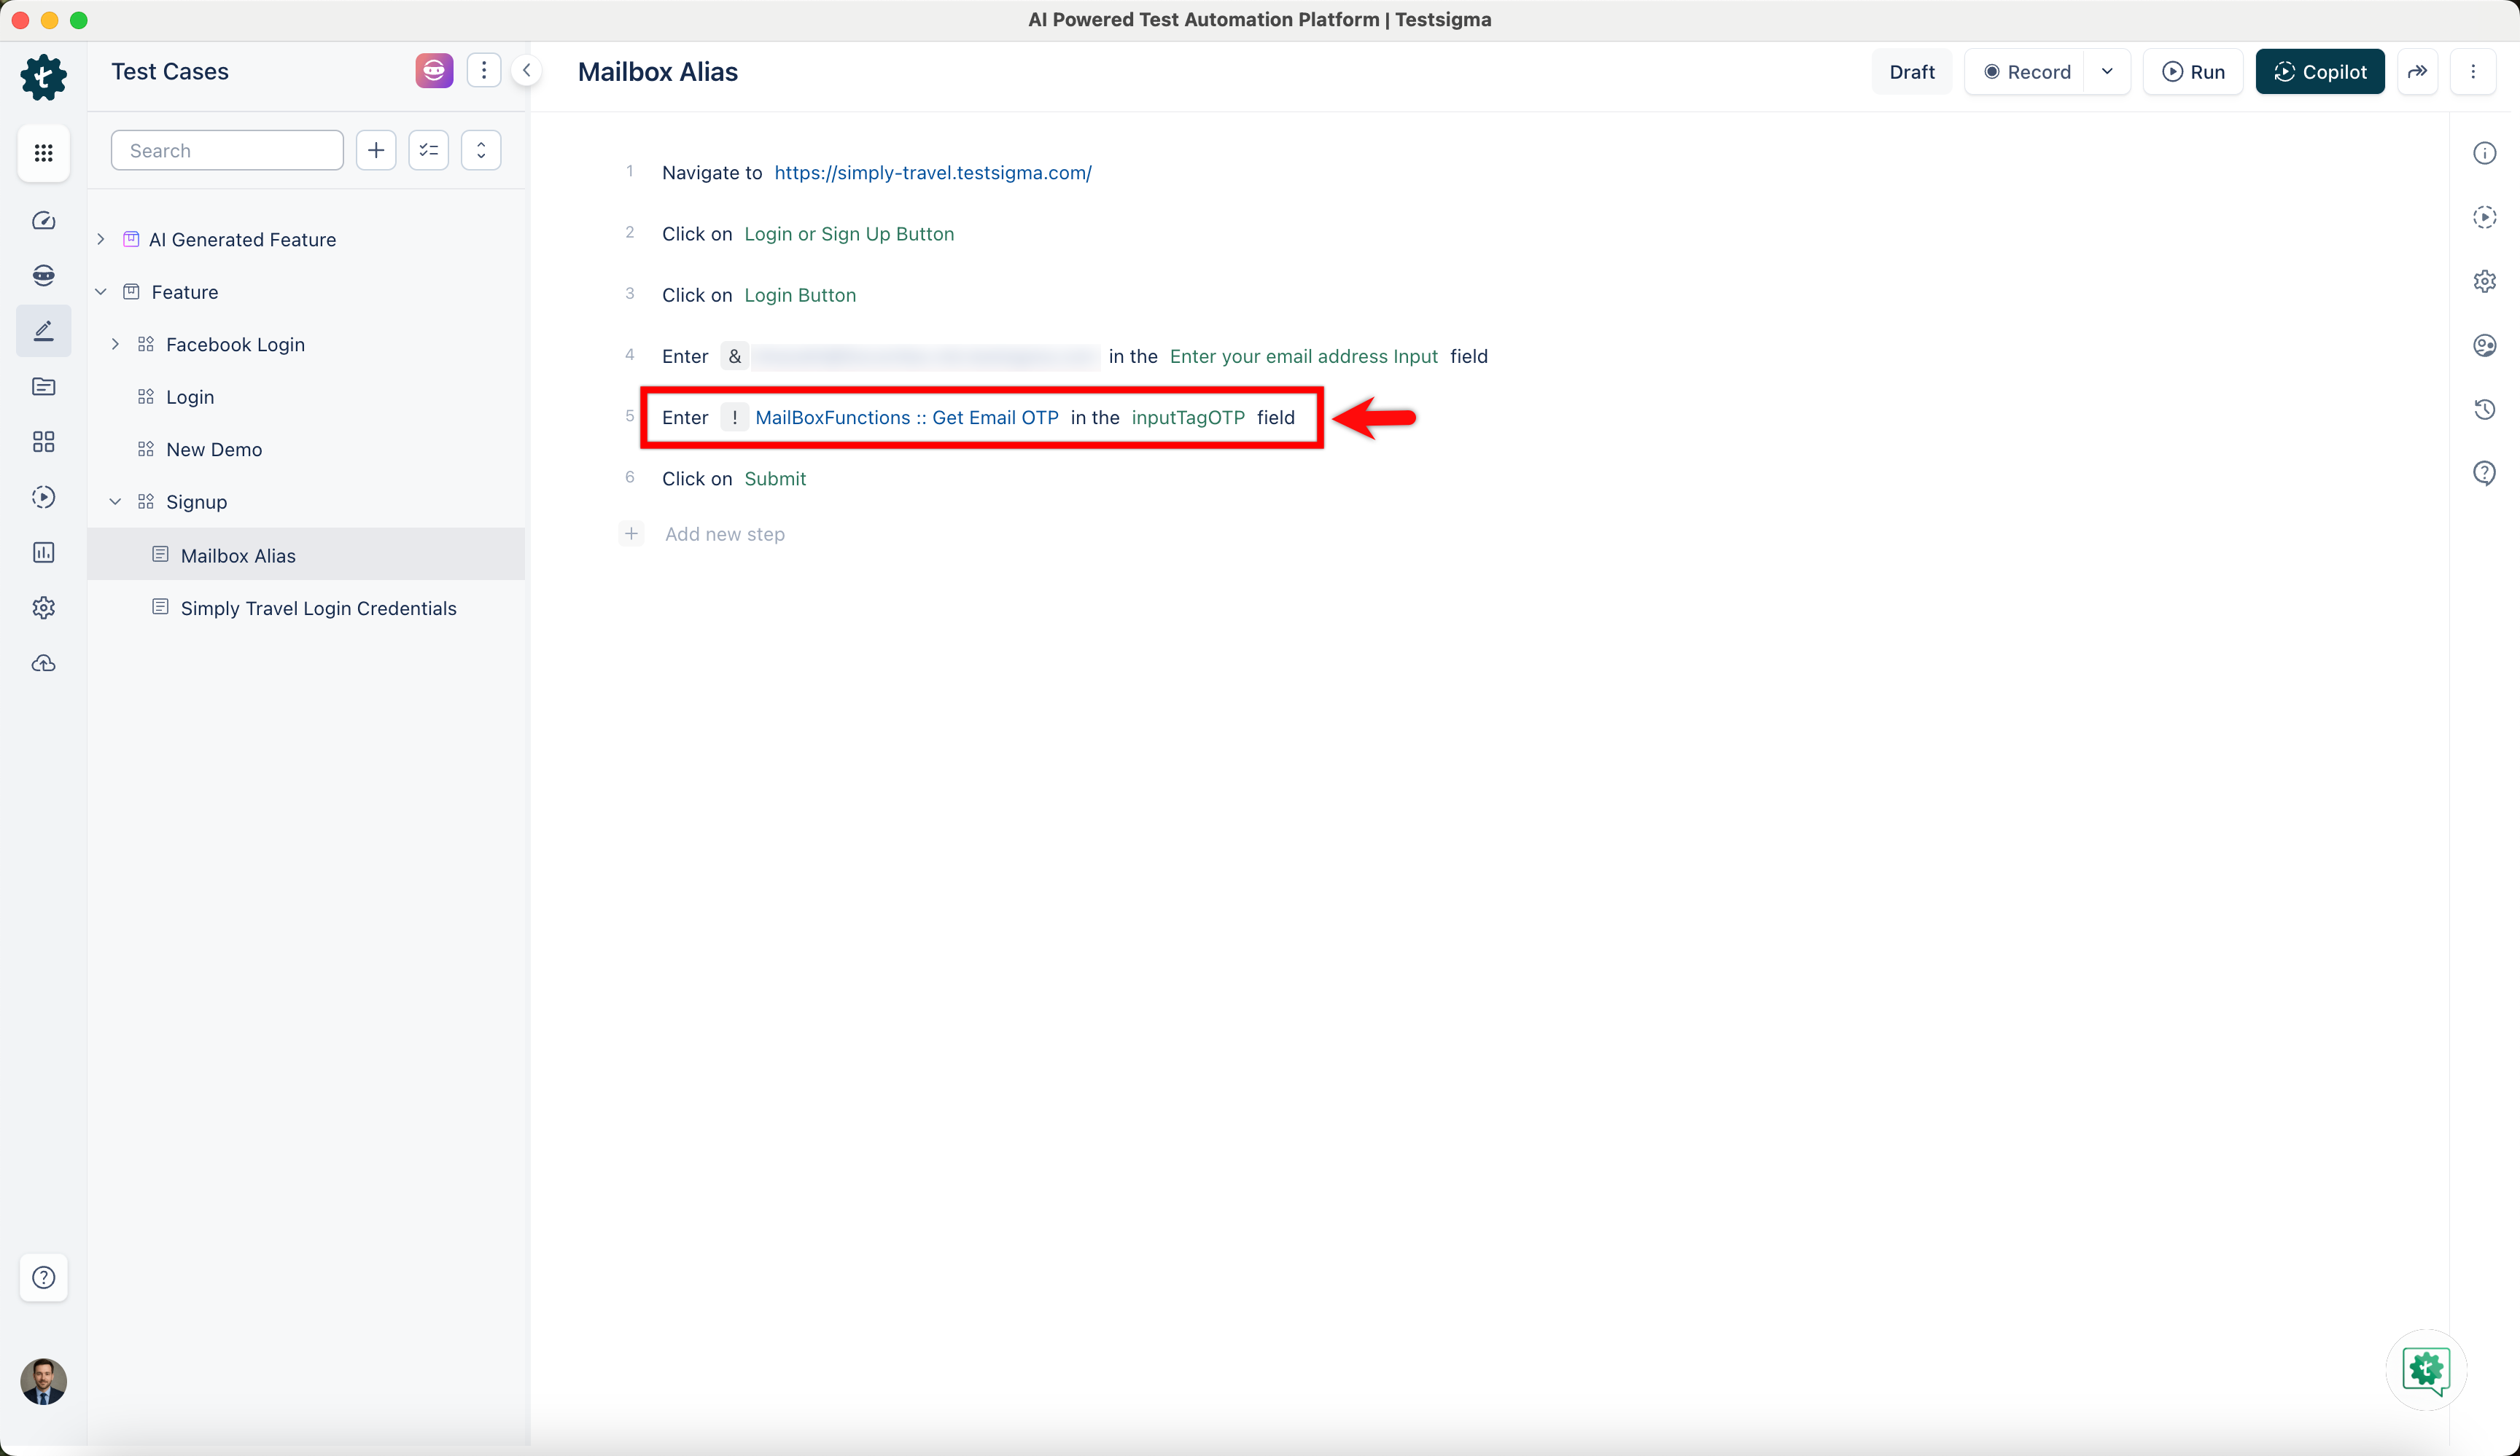Screen dimensions: 2520x1456
Task: Click Enter your email address Input element
Action: (1303, 357)
